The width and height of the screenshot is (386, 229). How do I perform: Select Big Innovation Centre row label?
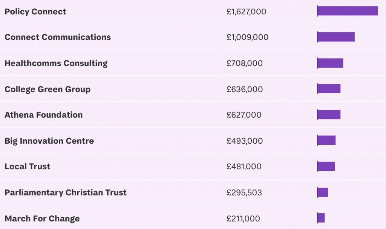(49, 141)
